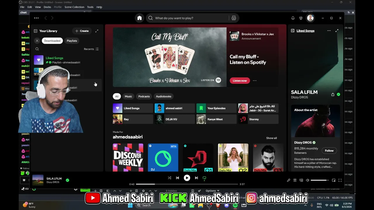This screenshot has width=374, height=210.
Task: Open the OBS File menu
Action: pyautogui.click(x=22, y=7)
